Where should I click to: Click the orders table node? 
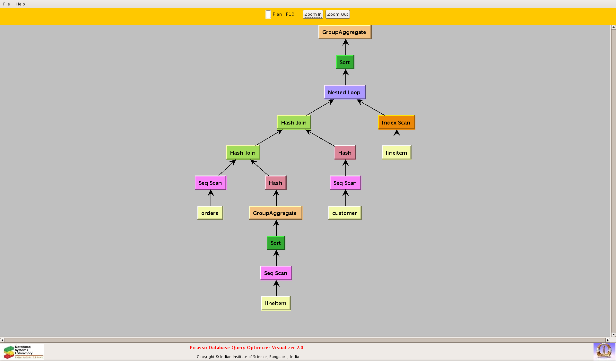210,213
